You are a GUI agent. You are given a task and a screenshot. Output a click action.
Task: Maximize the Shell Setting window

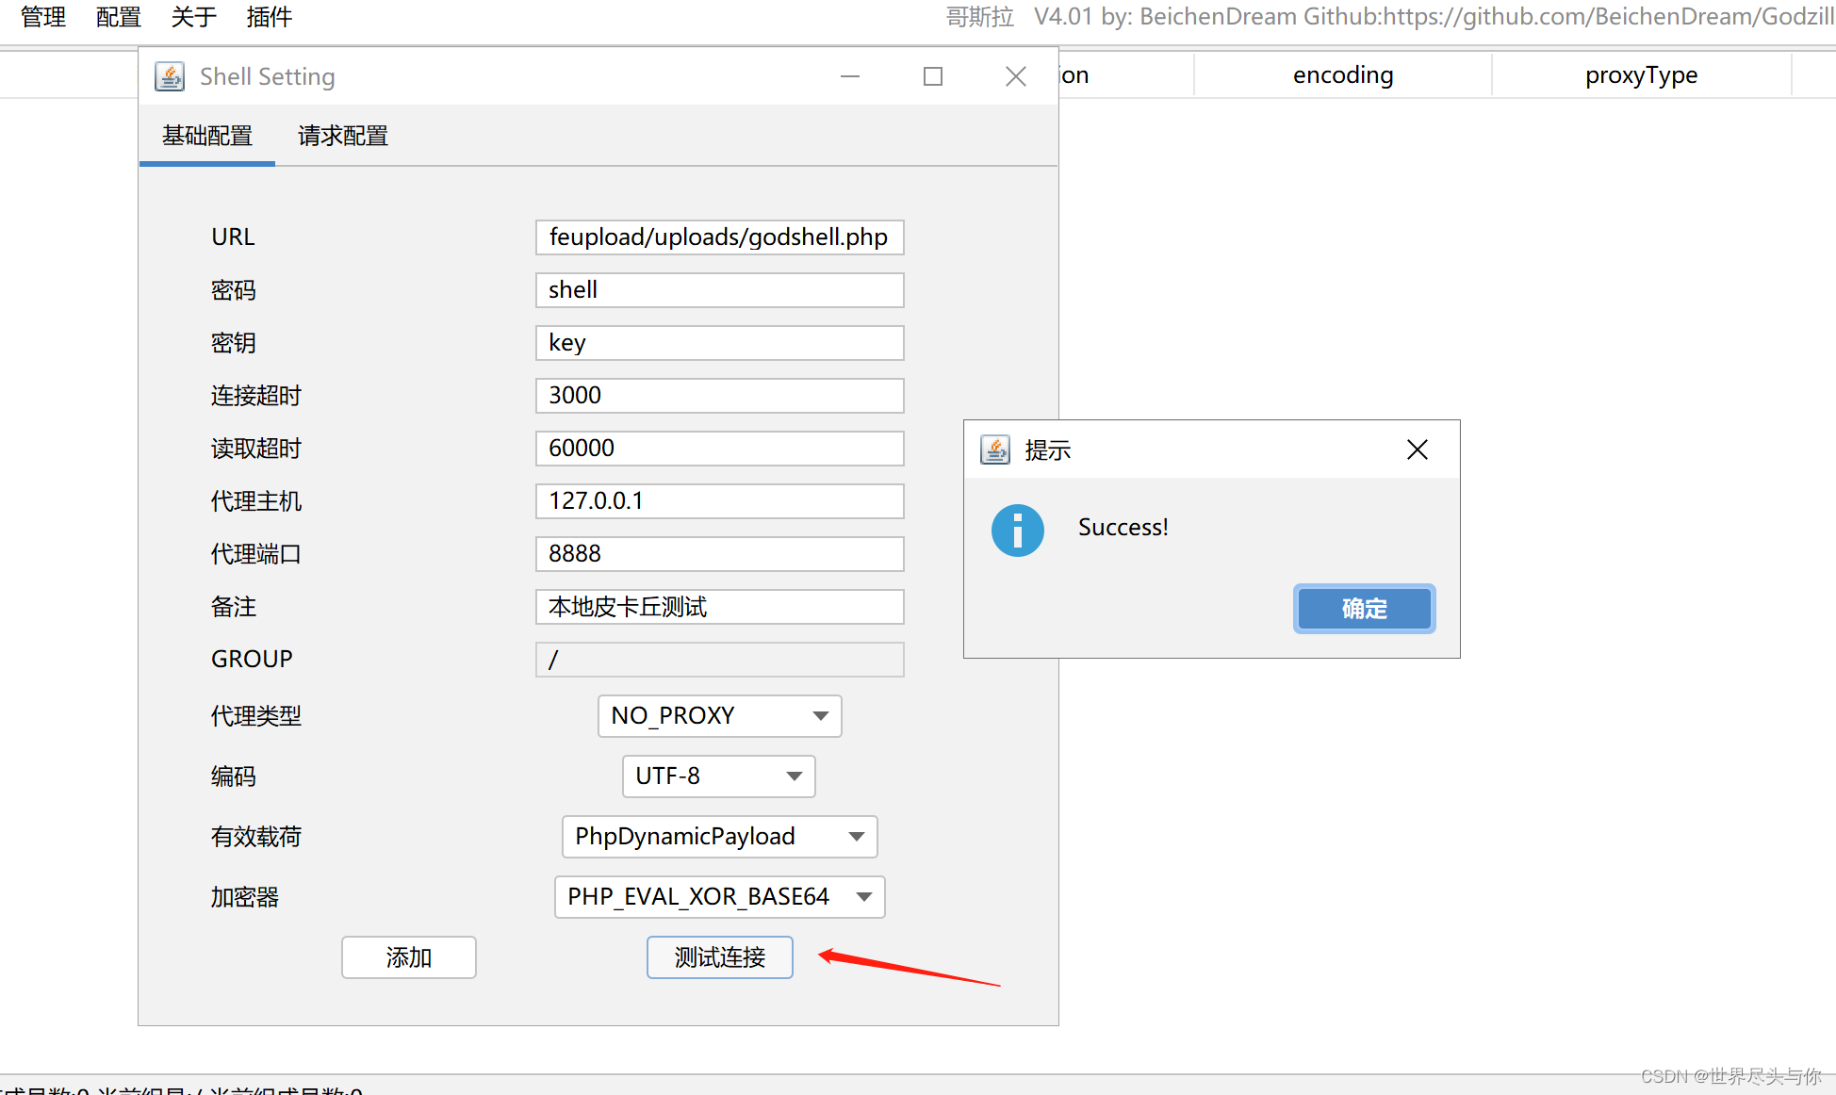point(933,76)
